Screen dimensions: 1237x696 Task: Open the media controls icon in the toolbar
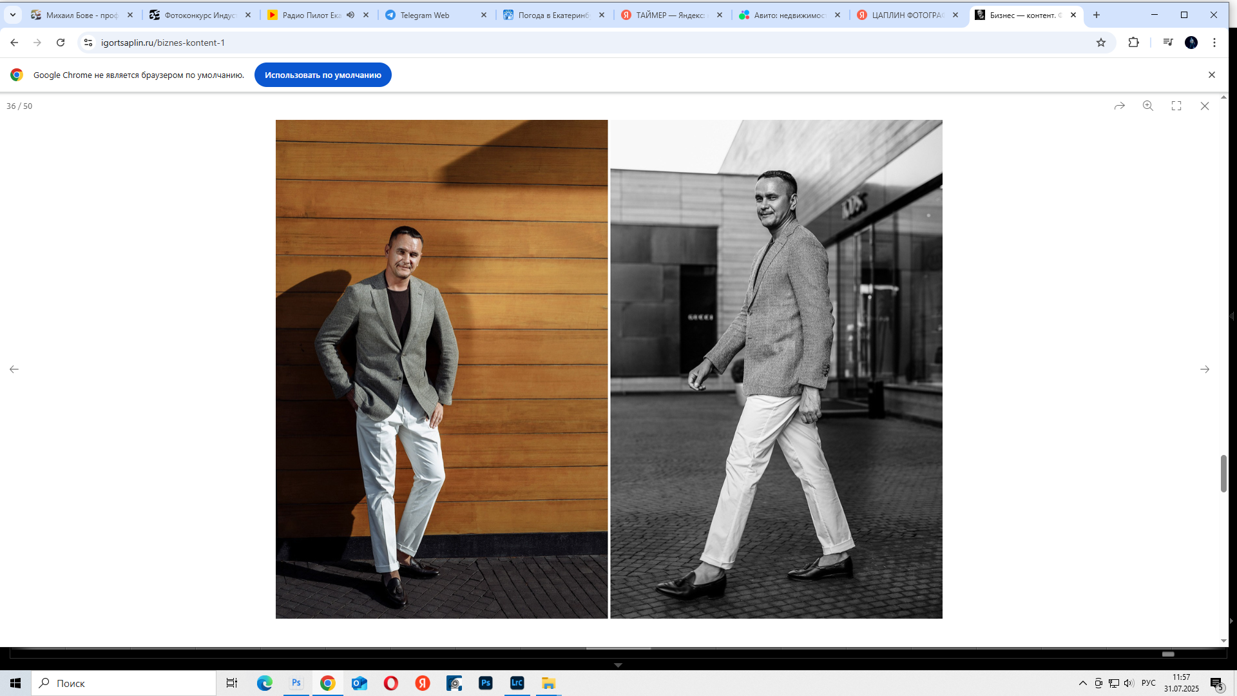(1168, 43)
